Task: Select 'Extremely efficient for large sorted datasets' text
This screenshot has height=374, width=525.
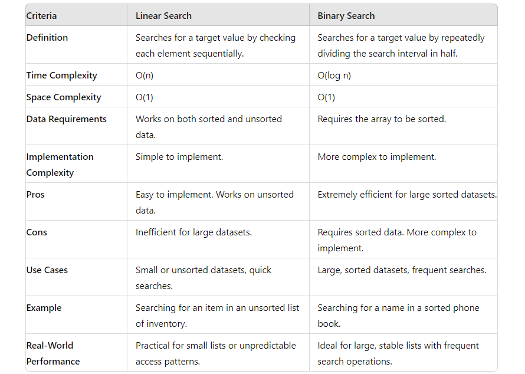Action: (x=407, y=195)
